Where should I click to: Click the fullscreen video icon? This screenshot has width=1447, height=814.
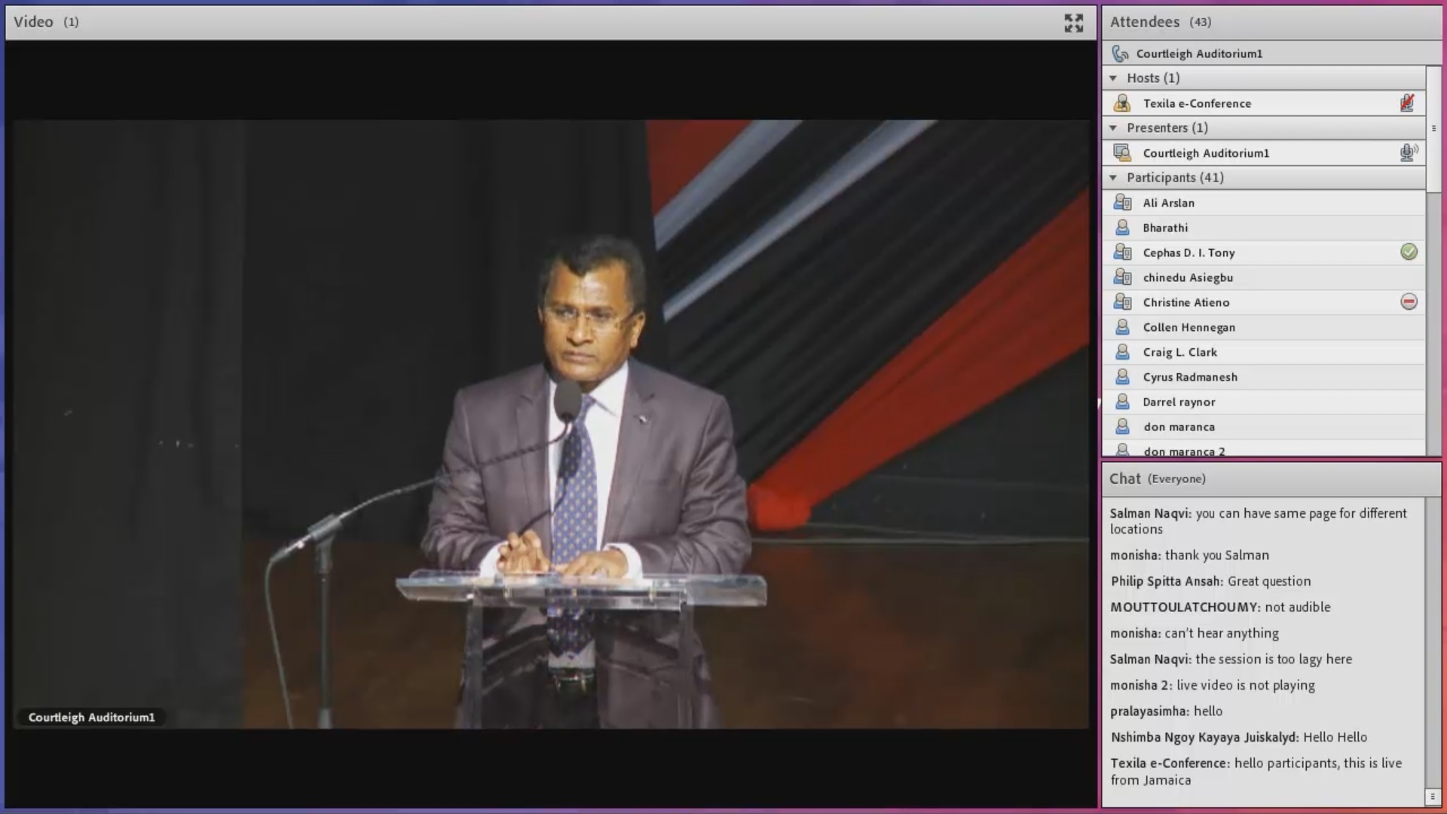click(x=1073, y=23)
